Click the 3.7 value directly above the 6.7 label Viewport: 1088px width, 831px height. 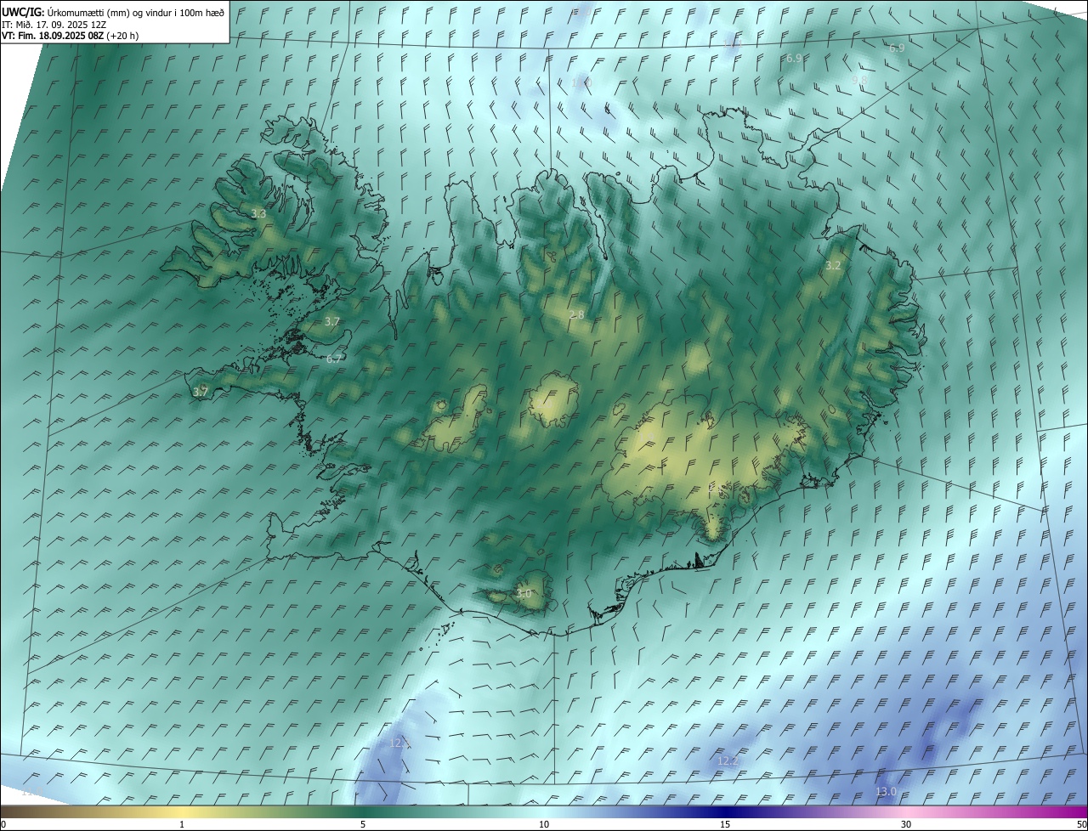click(x=332, y=321)
